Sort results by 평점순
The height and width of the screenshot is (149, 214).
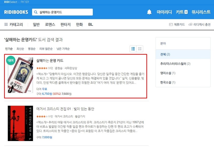[x=32, y=49]
